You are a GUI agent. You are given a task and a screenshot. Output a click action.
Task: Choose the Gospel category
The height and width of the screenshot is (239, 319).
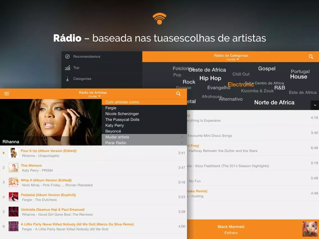(x=267, y=68)
